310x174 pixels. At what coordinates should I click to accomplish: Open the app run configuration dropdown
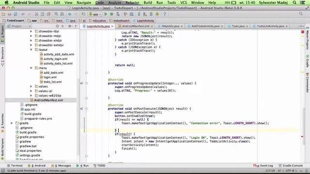(x=95, y=14)
